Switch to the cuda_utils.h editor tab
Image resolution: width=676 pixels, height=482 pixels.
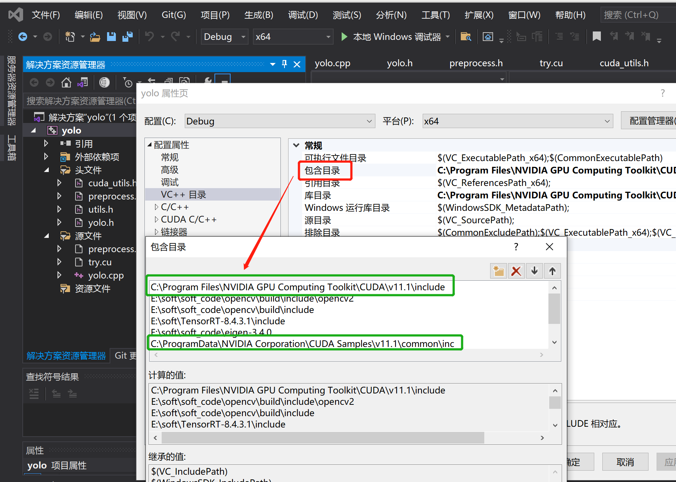(x=624, y=63)
